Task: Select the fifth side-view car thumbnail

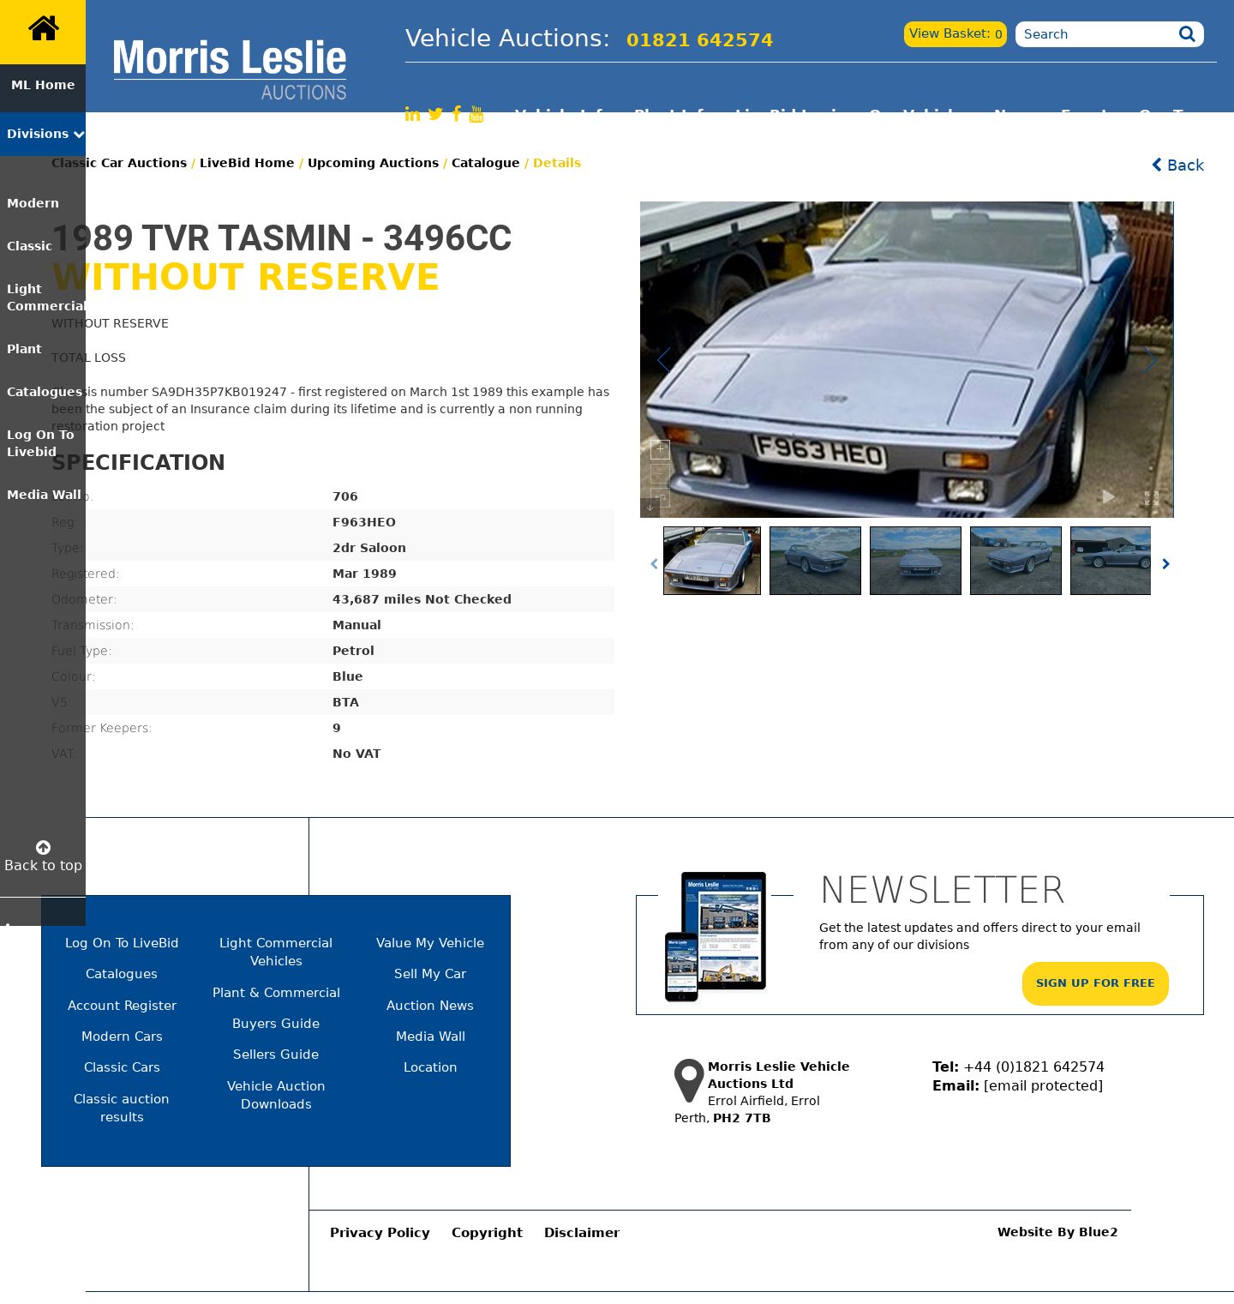Action: click(1111, 561)
